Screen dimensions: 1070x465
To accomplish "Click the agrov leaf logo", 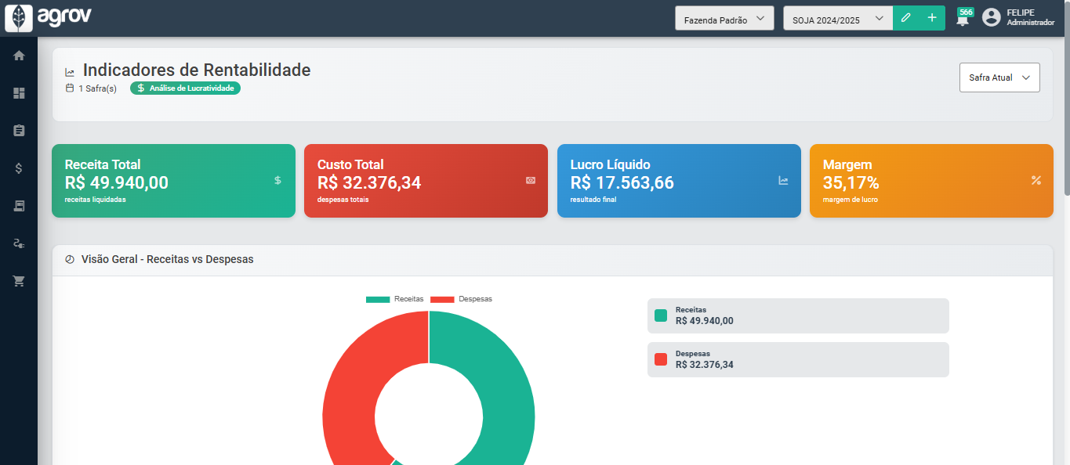I will 19,18.
